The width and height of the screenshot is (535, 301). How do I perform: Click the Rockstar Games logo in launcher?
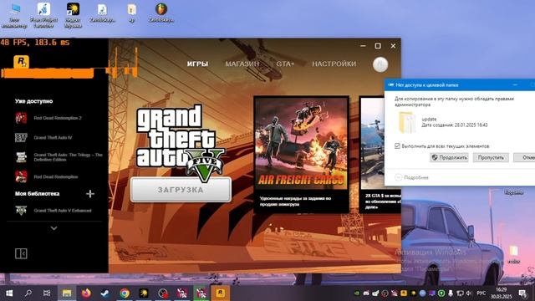[x=21, y=62]
